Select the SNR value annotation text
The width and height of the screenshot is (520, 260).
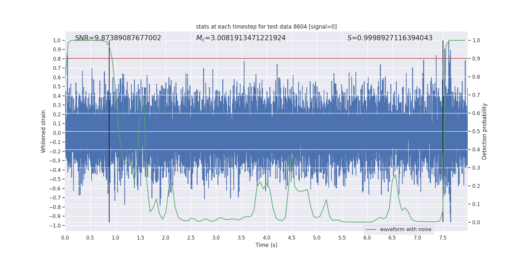(x=118, y=38)
